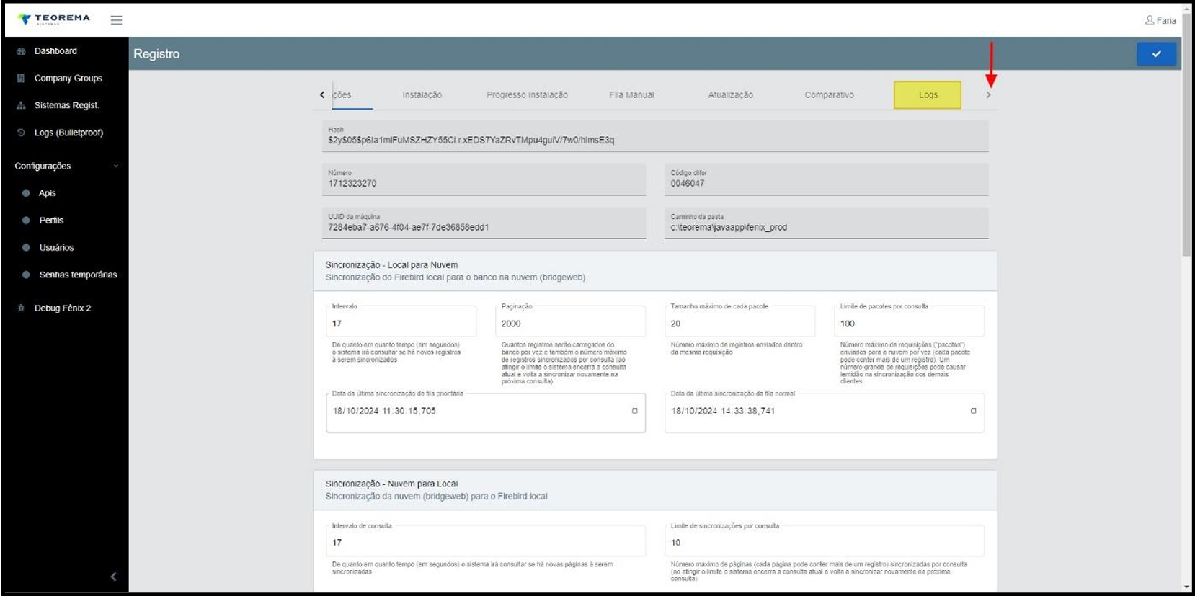Viewport: 1195px width, 596px height.
Task: Click the Hash field
Action: tap(655, 136)
